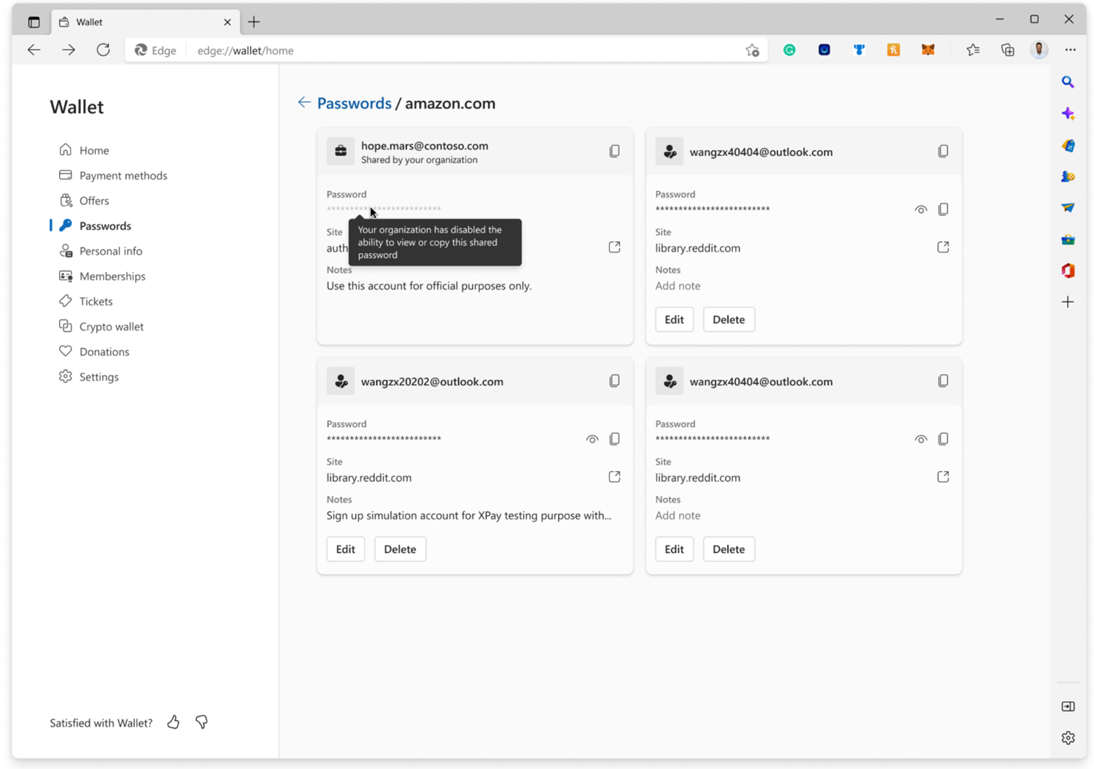Viewport: 1094px width, 769px height.
Task: Open library.reddit.com via external link icon
Action: click(943, 247)
